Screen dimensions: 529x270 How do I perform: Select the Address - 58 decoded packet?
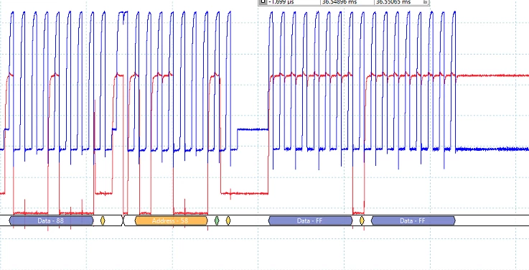pyautogui.click(x=171, y=220)
